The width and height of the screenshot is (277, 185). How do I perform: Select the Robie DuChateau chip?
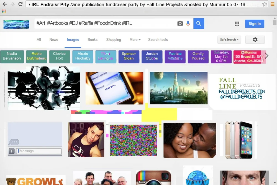point(37,57)
